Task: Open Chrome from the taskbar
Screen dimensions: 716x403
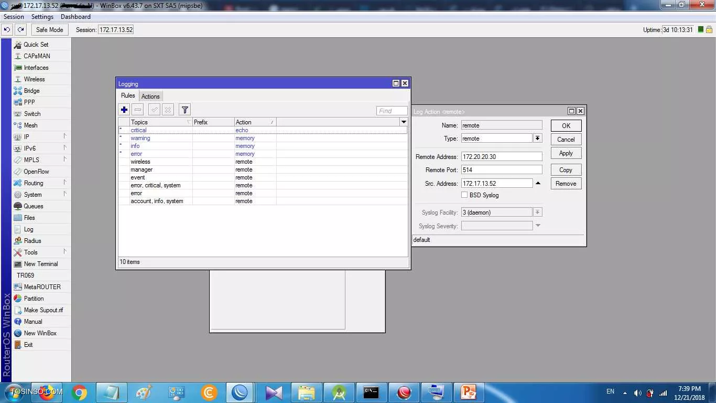Action: point(80,393)
